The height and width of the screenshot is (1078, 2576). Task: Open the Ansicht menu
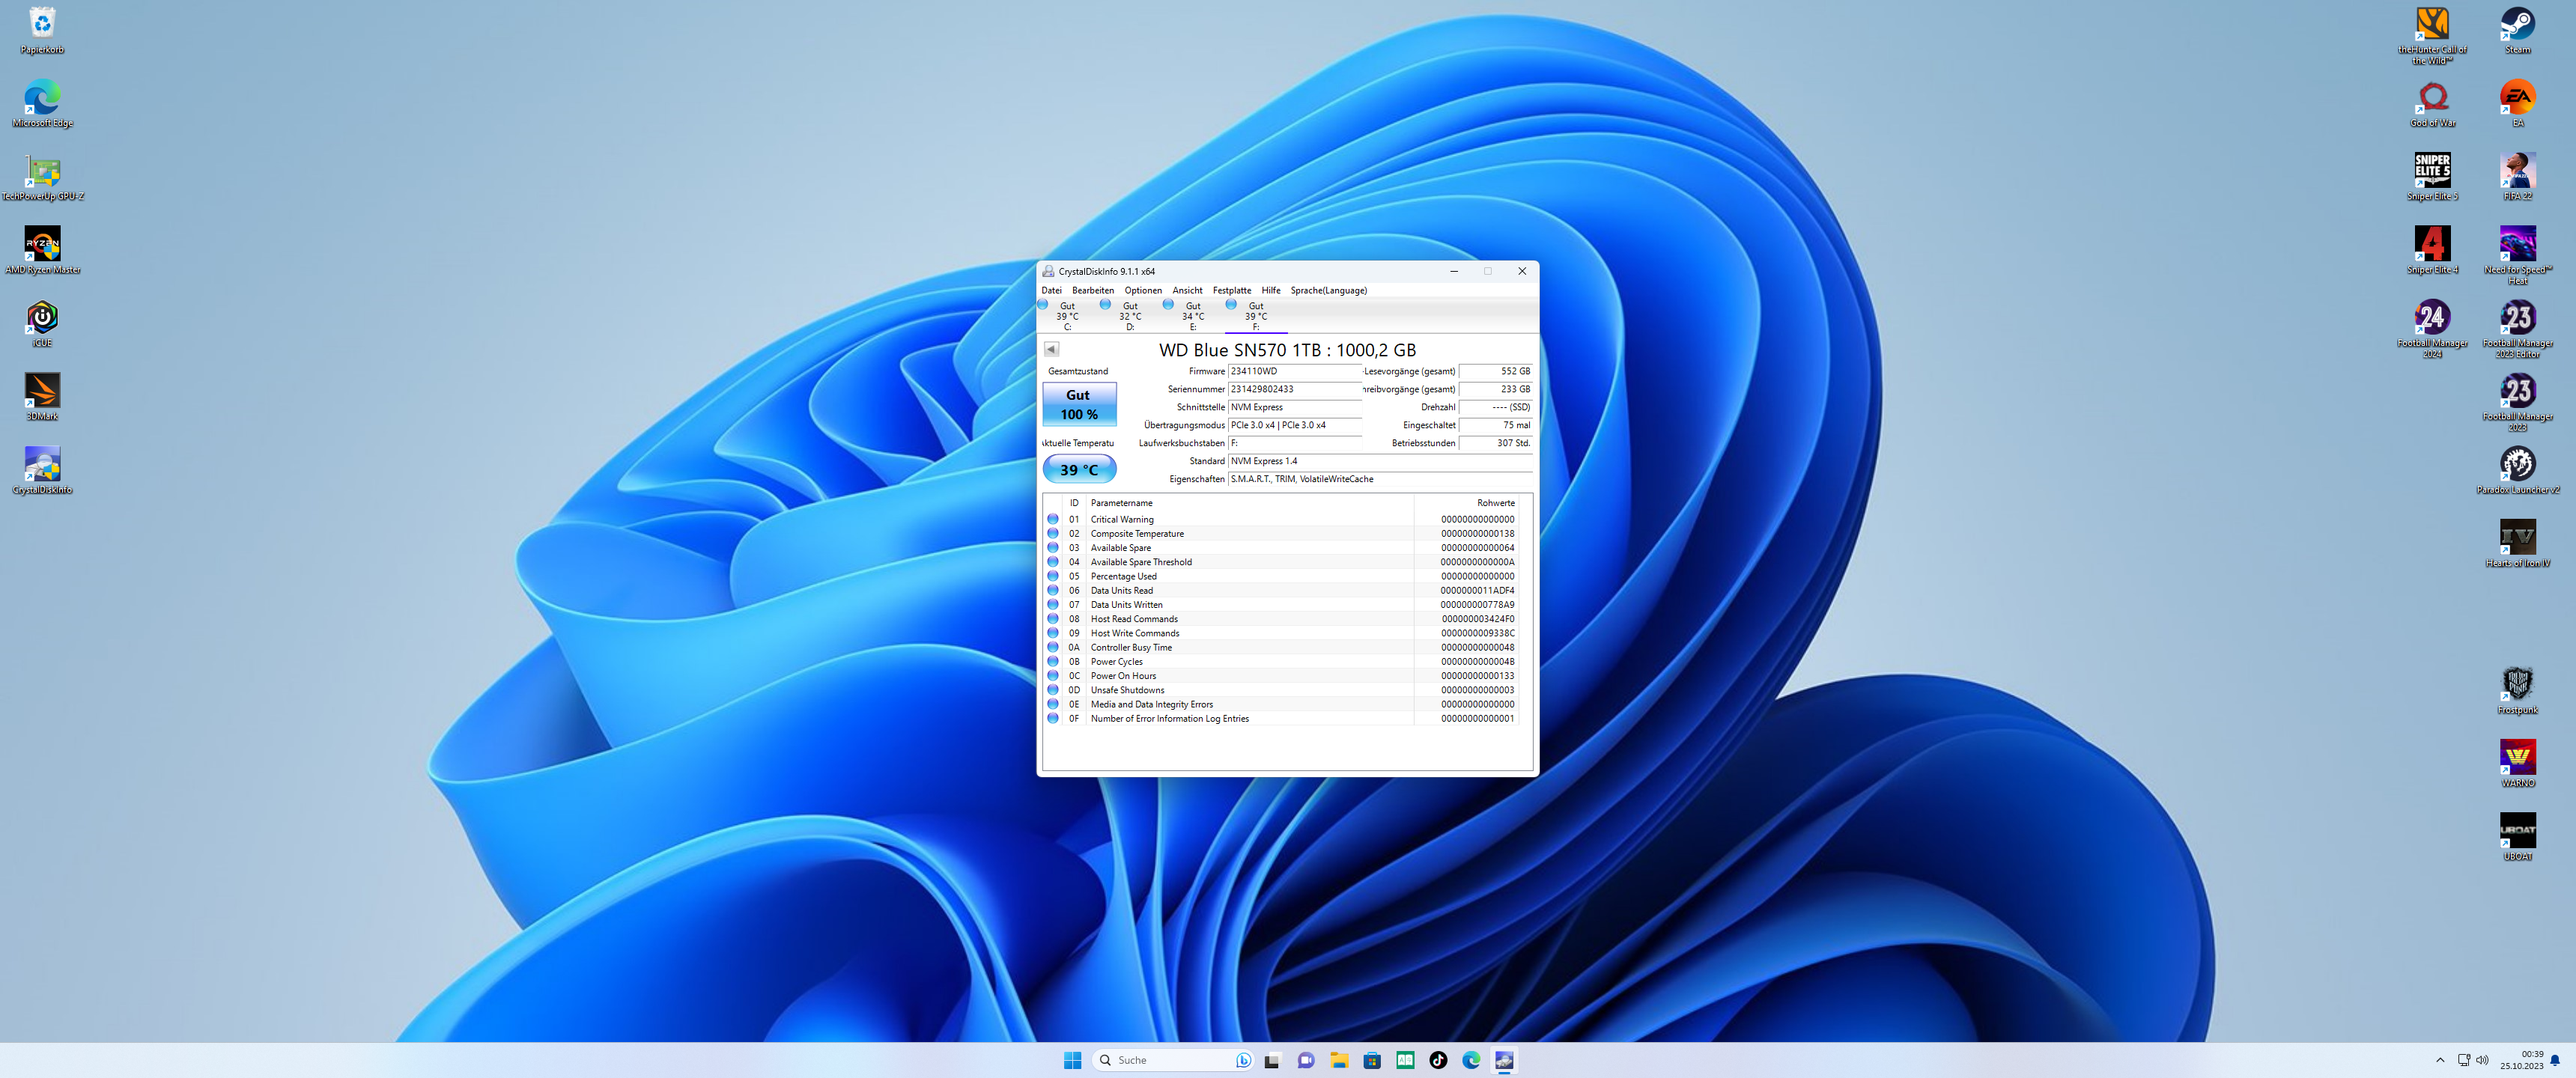[x=1187, y=290]
